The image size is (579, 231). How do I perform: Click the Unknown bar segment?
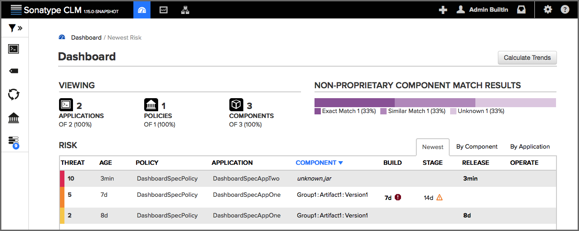[515, 103]
